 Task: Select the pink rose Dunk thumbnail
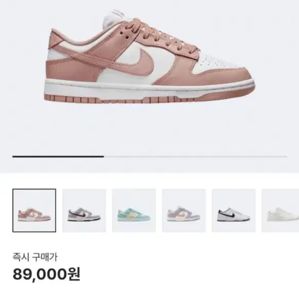tap(34, 210)
